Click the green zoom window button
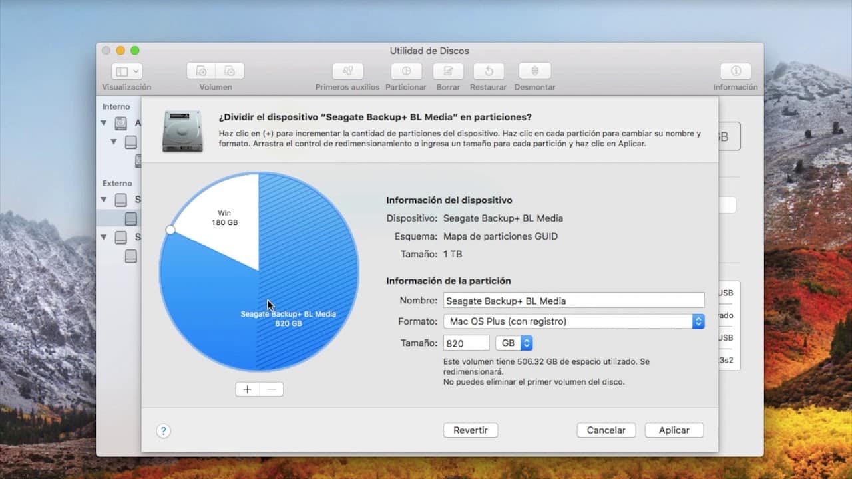The width and height of the screenshot is (852, 479). (x=135, y=51)
